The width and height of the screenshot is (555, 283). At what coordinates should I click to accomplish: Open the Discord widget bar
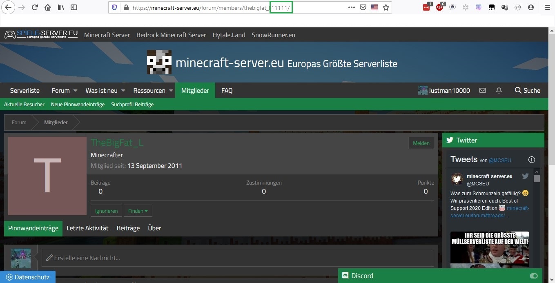point(440,276)
